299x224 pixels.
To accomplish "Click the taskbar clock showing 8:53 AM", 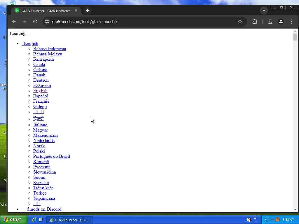I will coord(288,220).
